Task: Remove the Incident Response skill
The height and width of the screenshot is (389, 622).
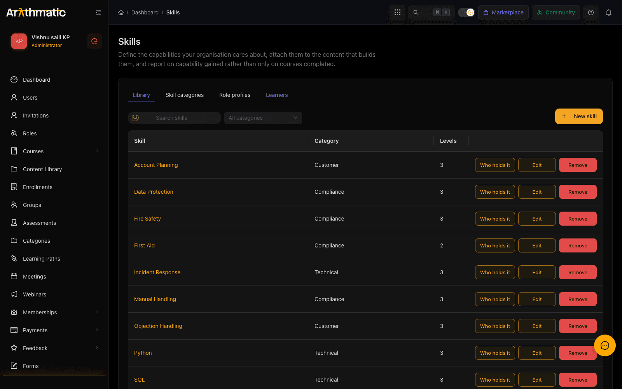Action: tap(578, 272)
